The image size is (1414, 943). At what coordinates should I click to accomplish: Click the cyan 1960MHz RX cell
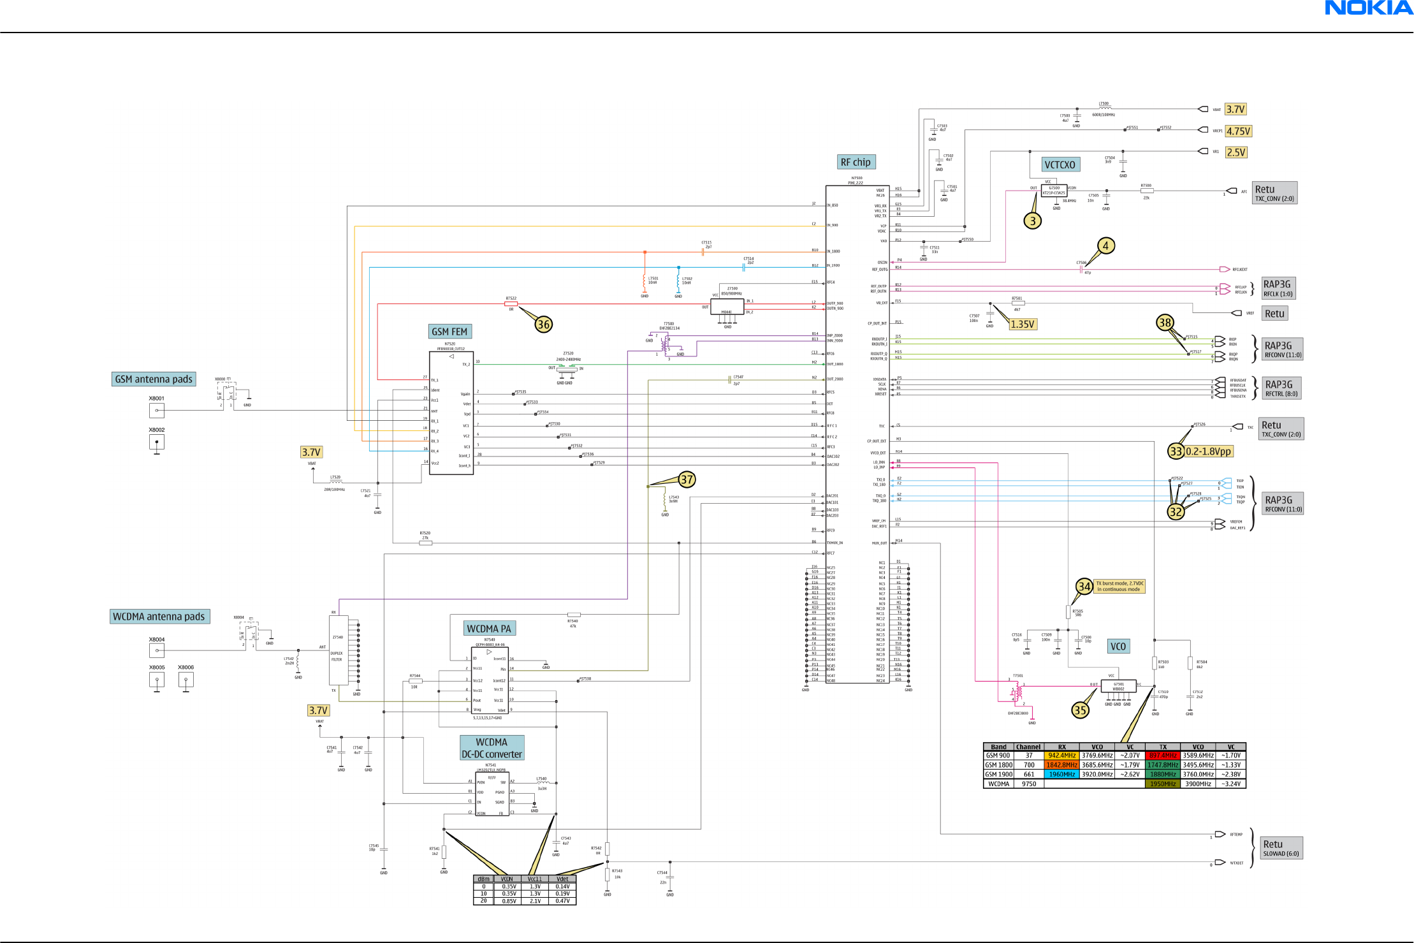1062,775
